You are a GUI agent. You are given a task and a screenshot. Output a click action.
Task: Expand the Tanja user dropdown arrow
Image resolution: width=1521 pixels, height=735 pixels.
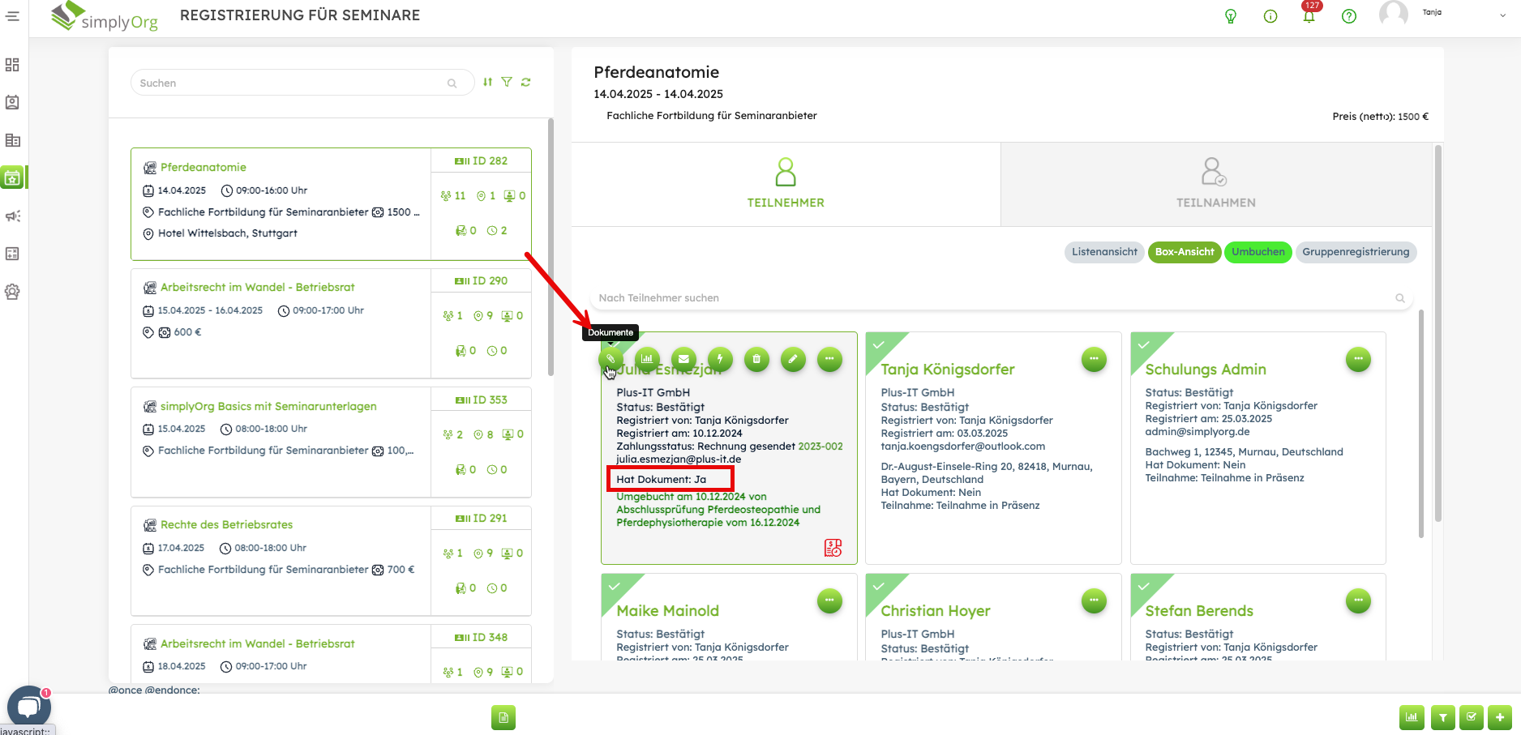pos(1502,15)
